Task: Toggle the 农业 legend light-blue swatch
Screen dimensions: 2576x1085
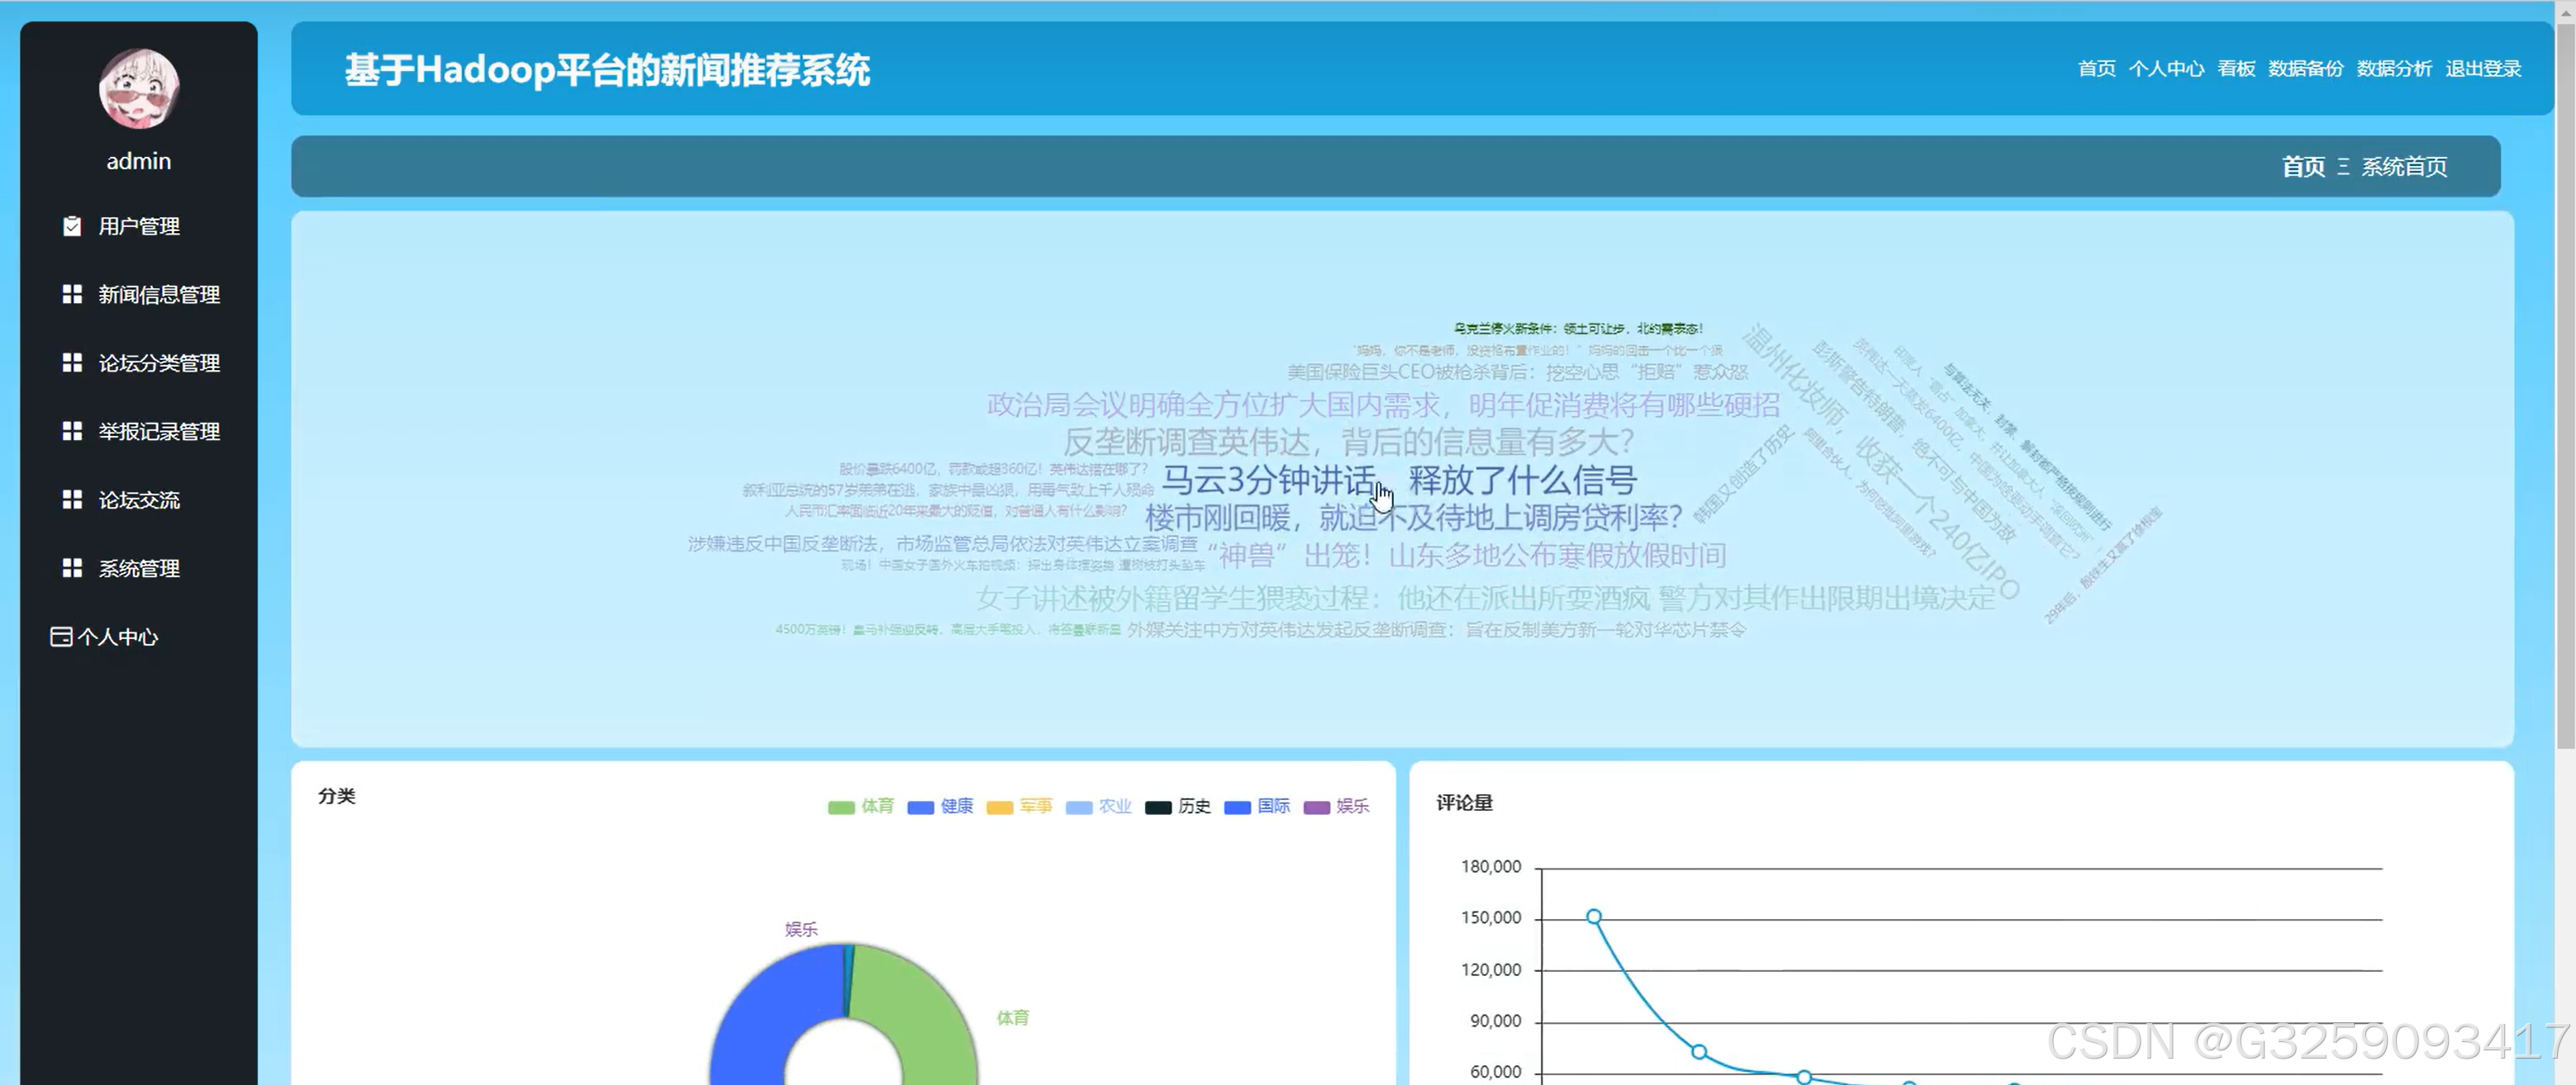Action: (x=1079, y=808)
